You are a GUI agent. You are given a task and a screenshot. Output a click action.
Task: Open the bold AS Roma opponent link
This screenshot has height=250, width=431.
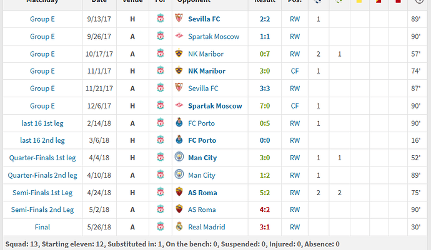202,193
